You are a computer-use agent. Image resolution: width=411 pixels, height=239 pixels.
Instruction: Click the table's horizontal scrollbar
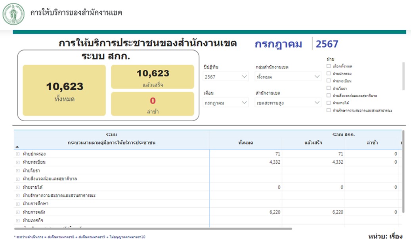click(x=153, y=229)
